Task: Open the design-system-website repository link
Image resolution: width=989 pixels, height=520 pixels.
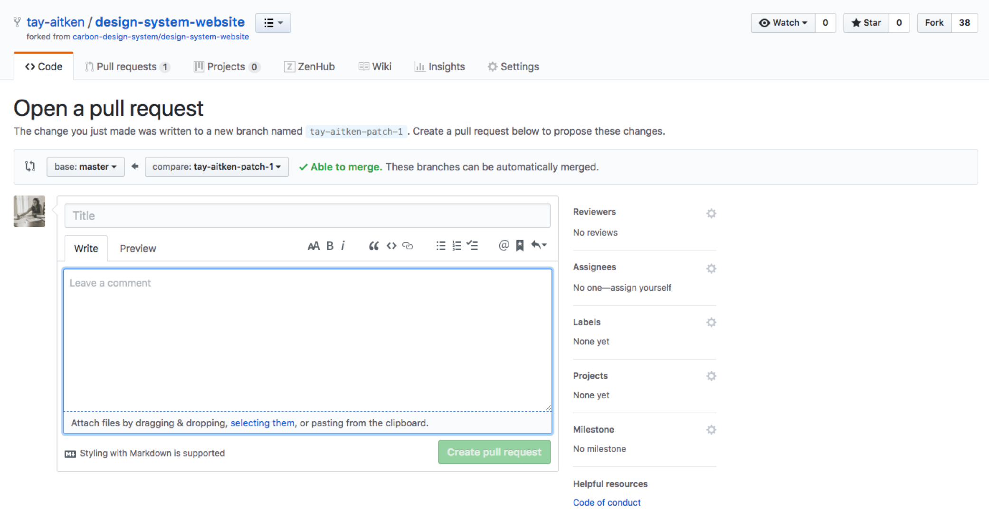Action: [x=170, y=22]
